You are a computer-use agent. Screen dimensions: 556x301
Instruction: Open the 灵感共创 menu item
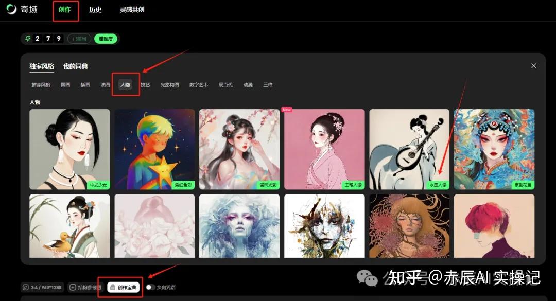131,9
